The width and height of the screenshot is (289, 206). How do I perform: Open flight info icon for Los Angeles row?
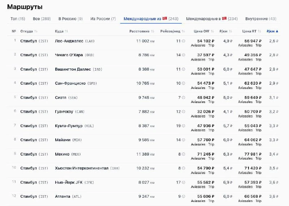pos(184,41)
